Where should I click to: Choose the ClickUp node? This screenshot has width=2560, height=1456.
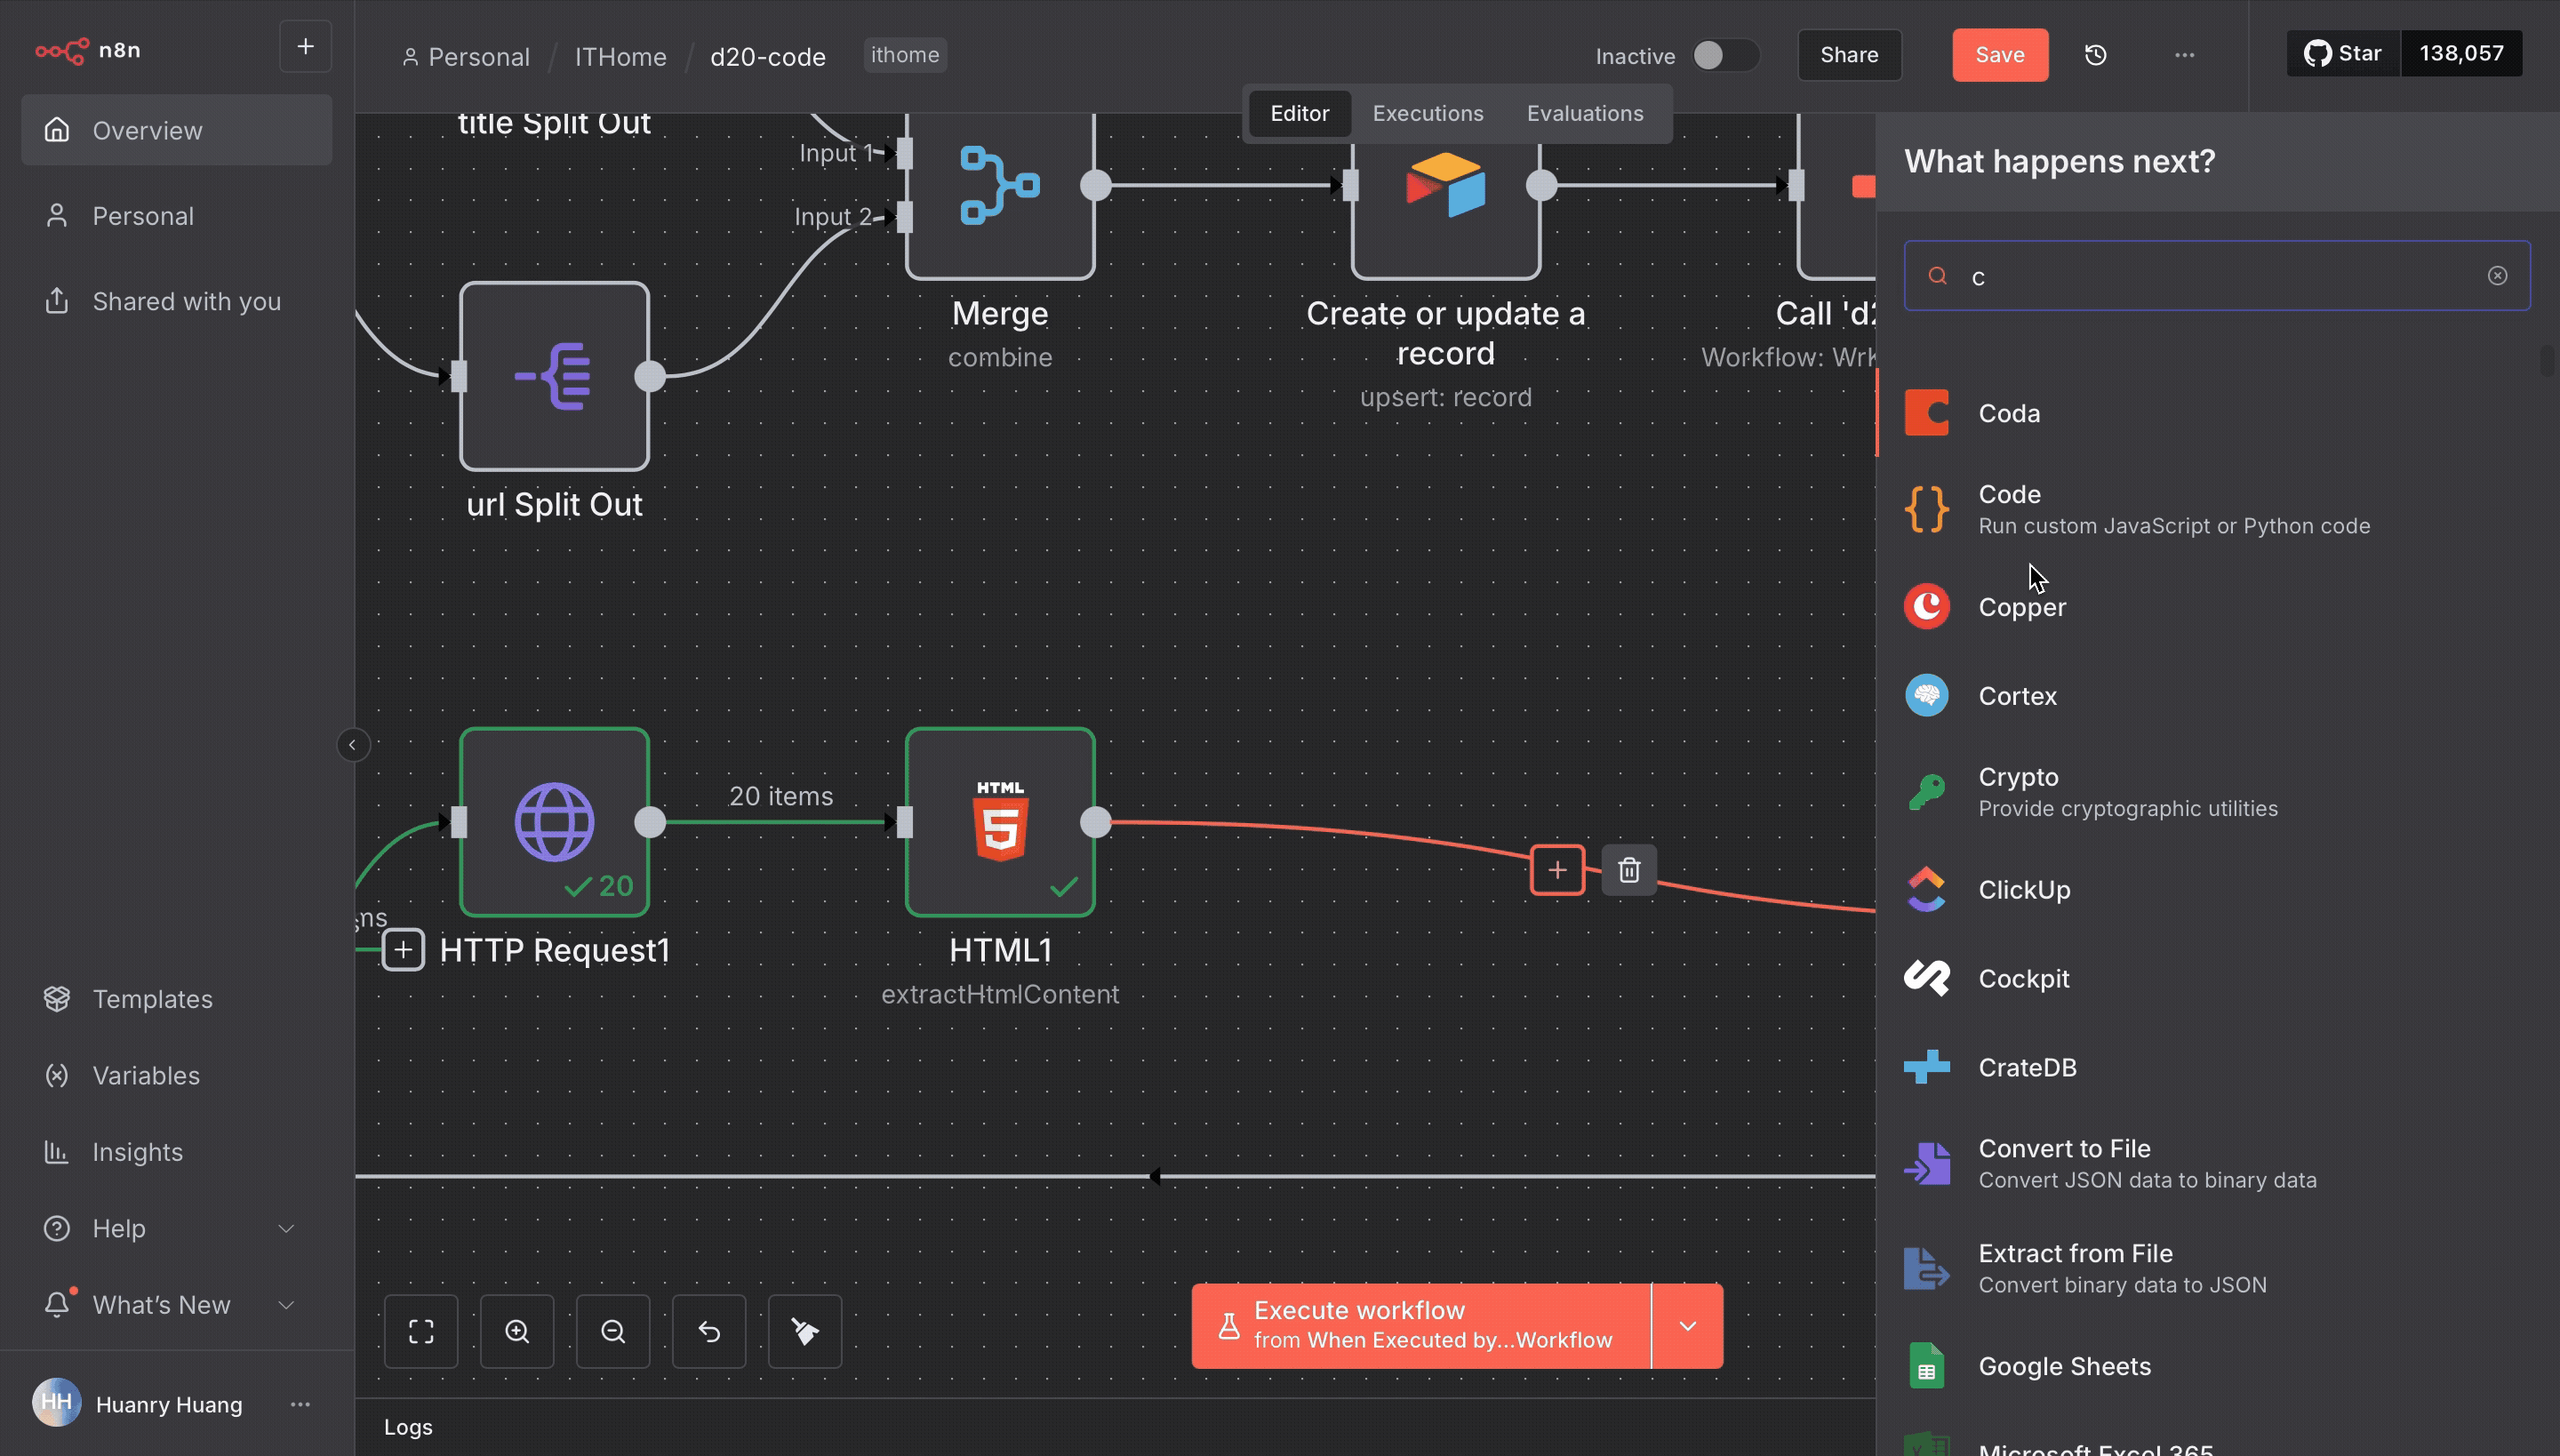click(2217, 889)
